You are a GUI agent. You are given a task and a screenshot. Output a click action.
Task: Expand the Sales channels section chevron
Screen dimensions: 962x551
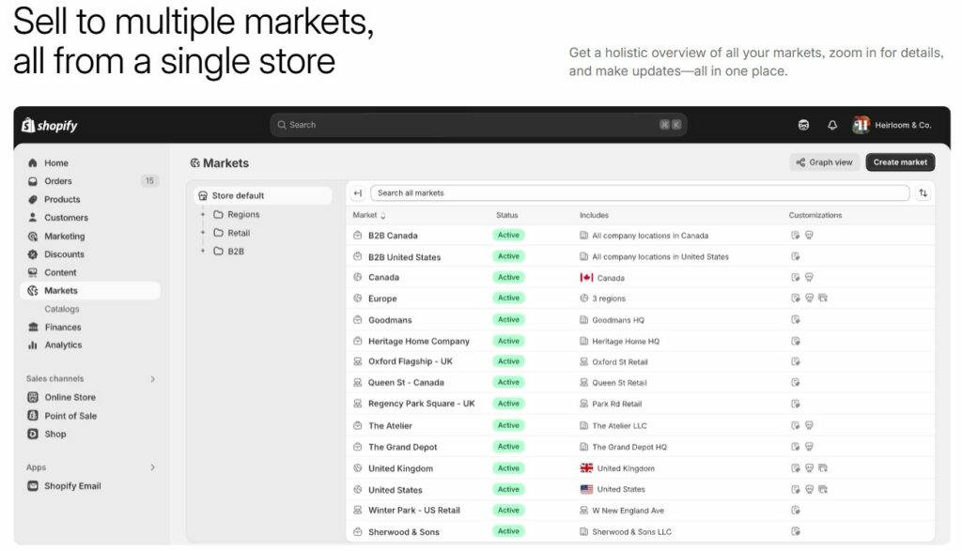click(x=153, y=379)
